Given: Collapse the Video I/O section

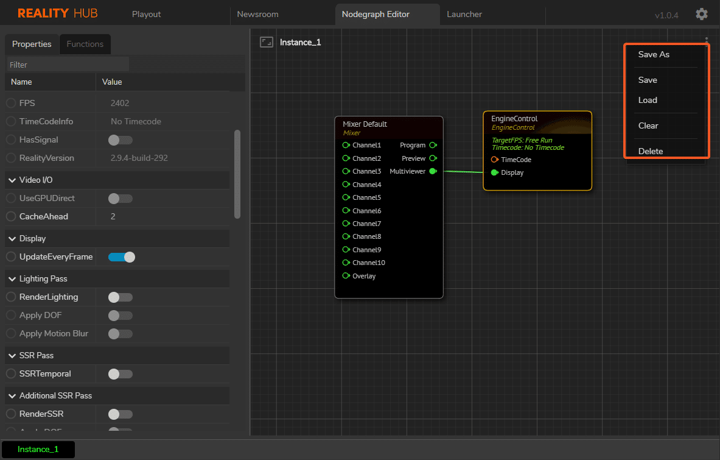Looking at the screenshot, I should coord(12,180).
